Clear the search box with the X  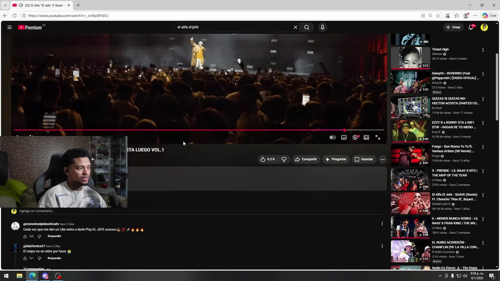point(295,27)
